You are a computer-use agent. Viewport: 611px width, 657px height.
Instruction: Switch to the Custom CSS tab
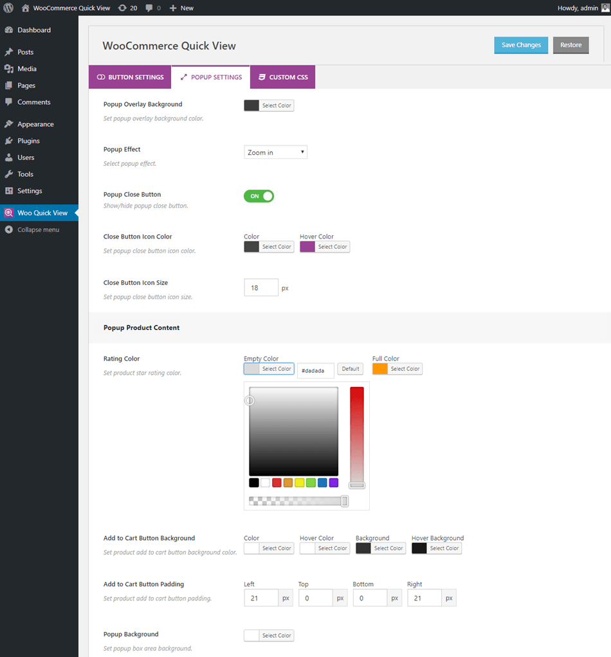283,77
